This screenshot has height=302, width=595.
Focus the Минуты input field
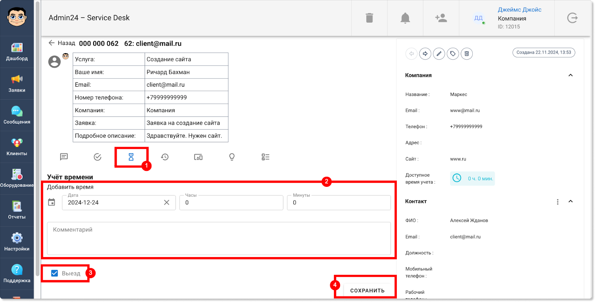[339, 202]
